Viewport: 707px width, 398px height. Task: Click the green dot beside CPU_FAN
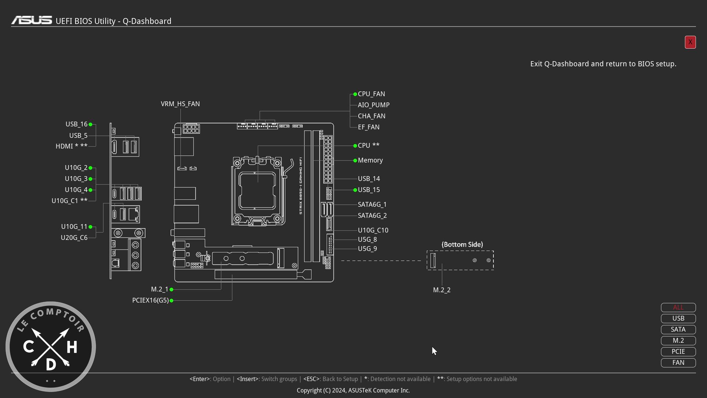point(355,94)
